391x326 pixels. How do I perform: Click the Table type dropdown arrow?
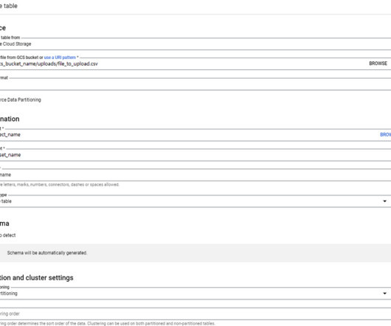[385, 201]
